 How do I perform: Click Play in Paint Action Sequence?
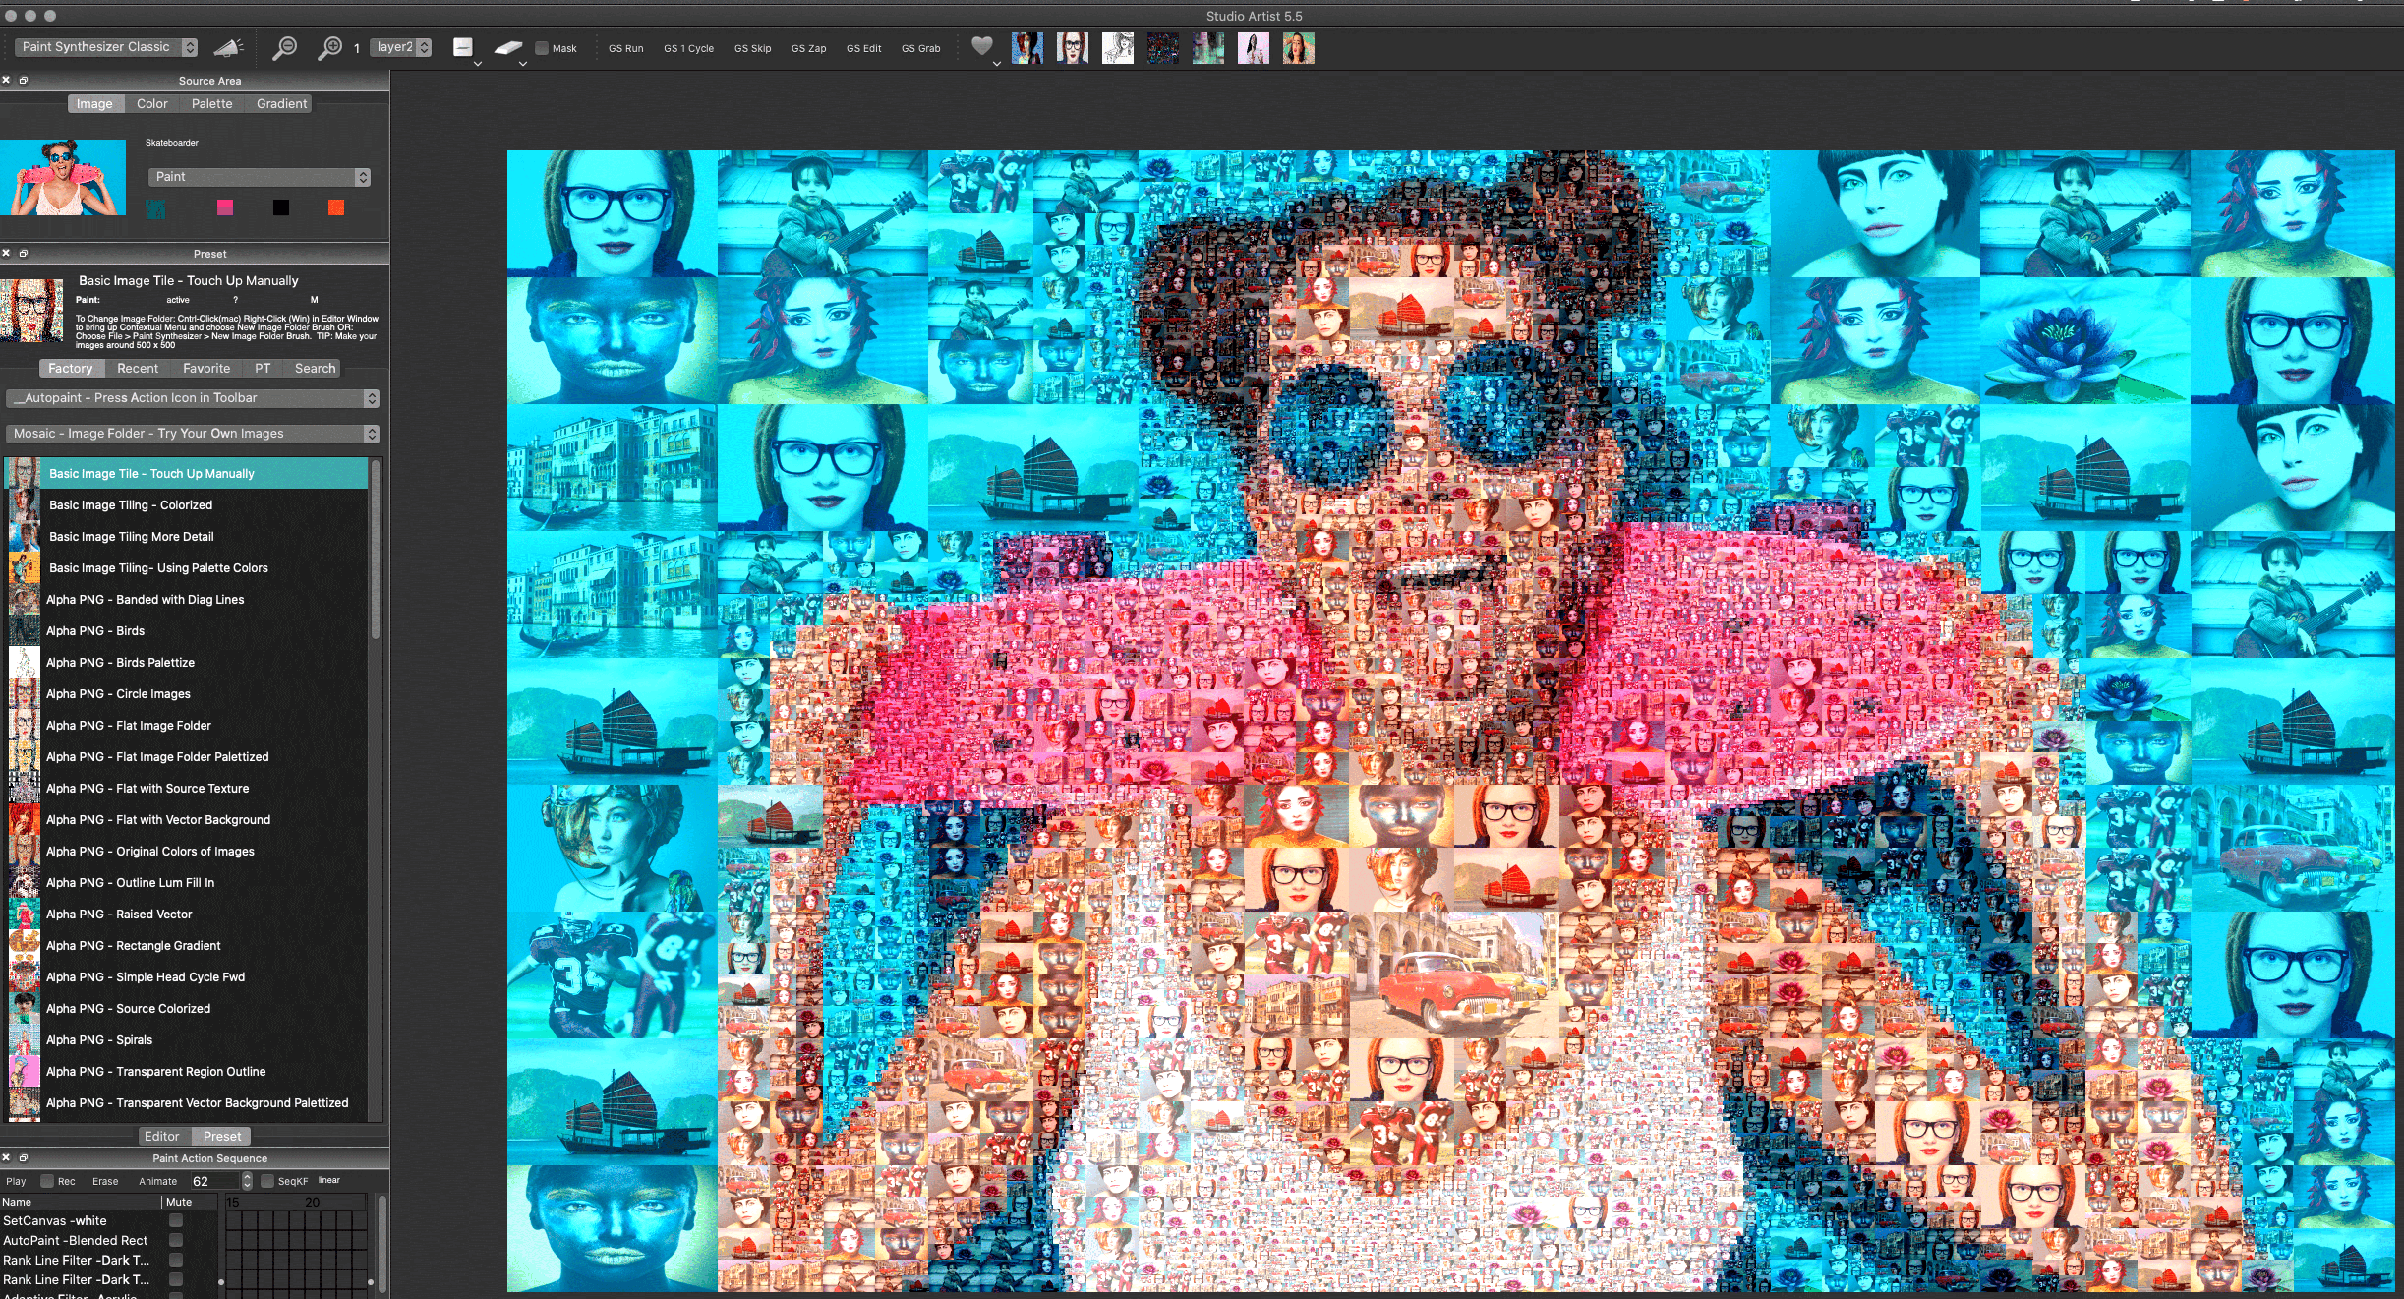click(x=16, y=1181)
